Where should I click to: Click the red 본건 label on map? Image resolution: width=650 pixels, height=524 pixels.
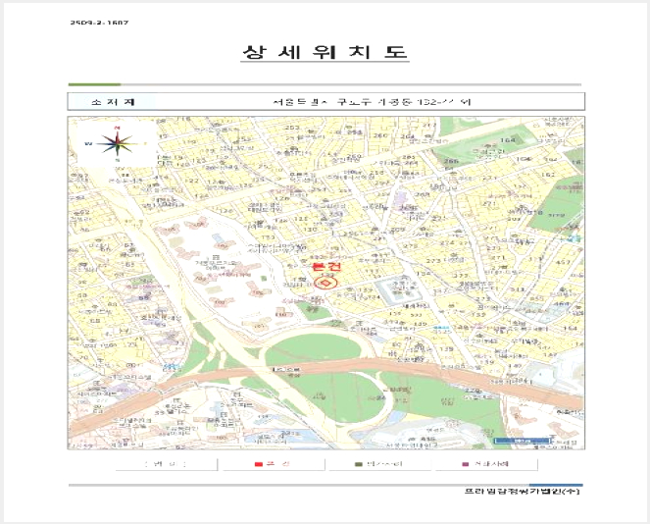pyautogui.click(x=326, y=266)
